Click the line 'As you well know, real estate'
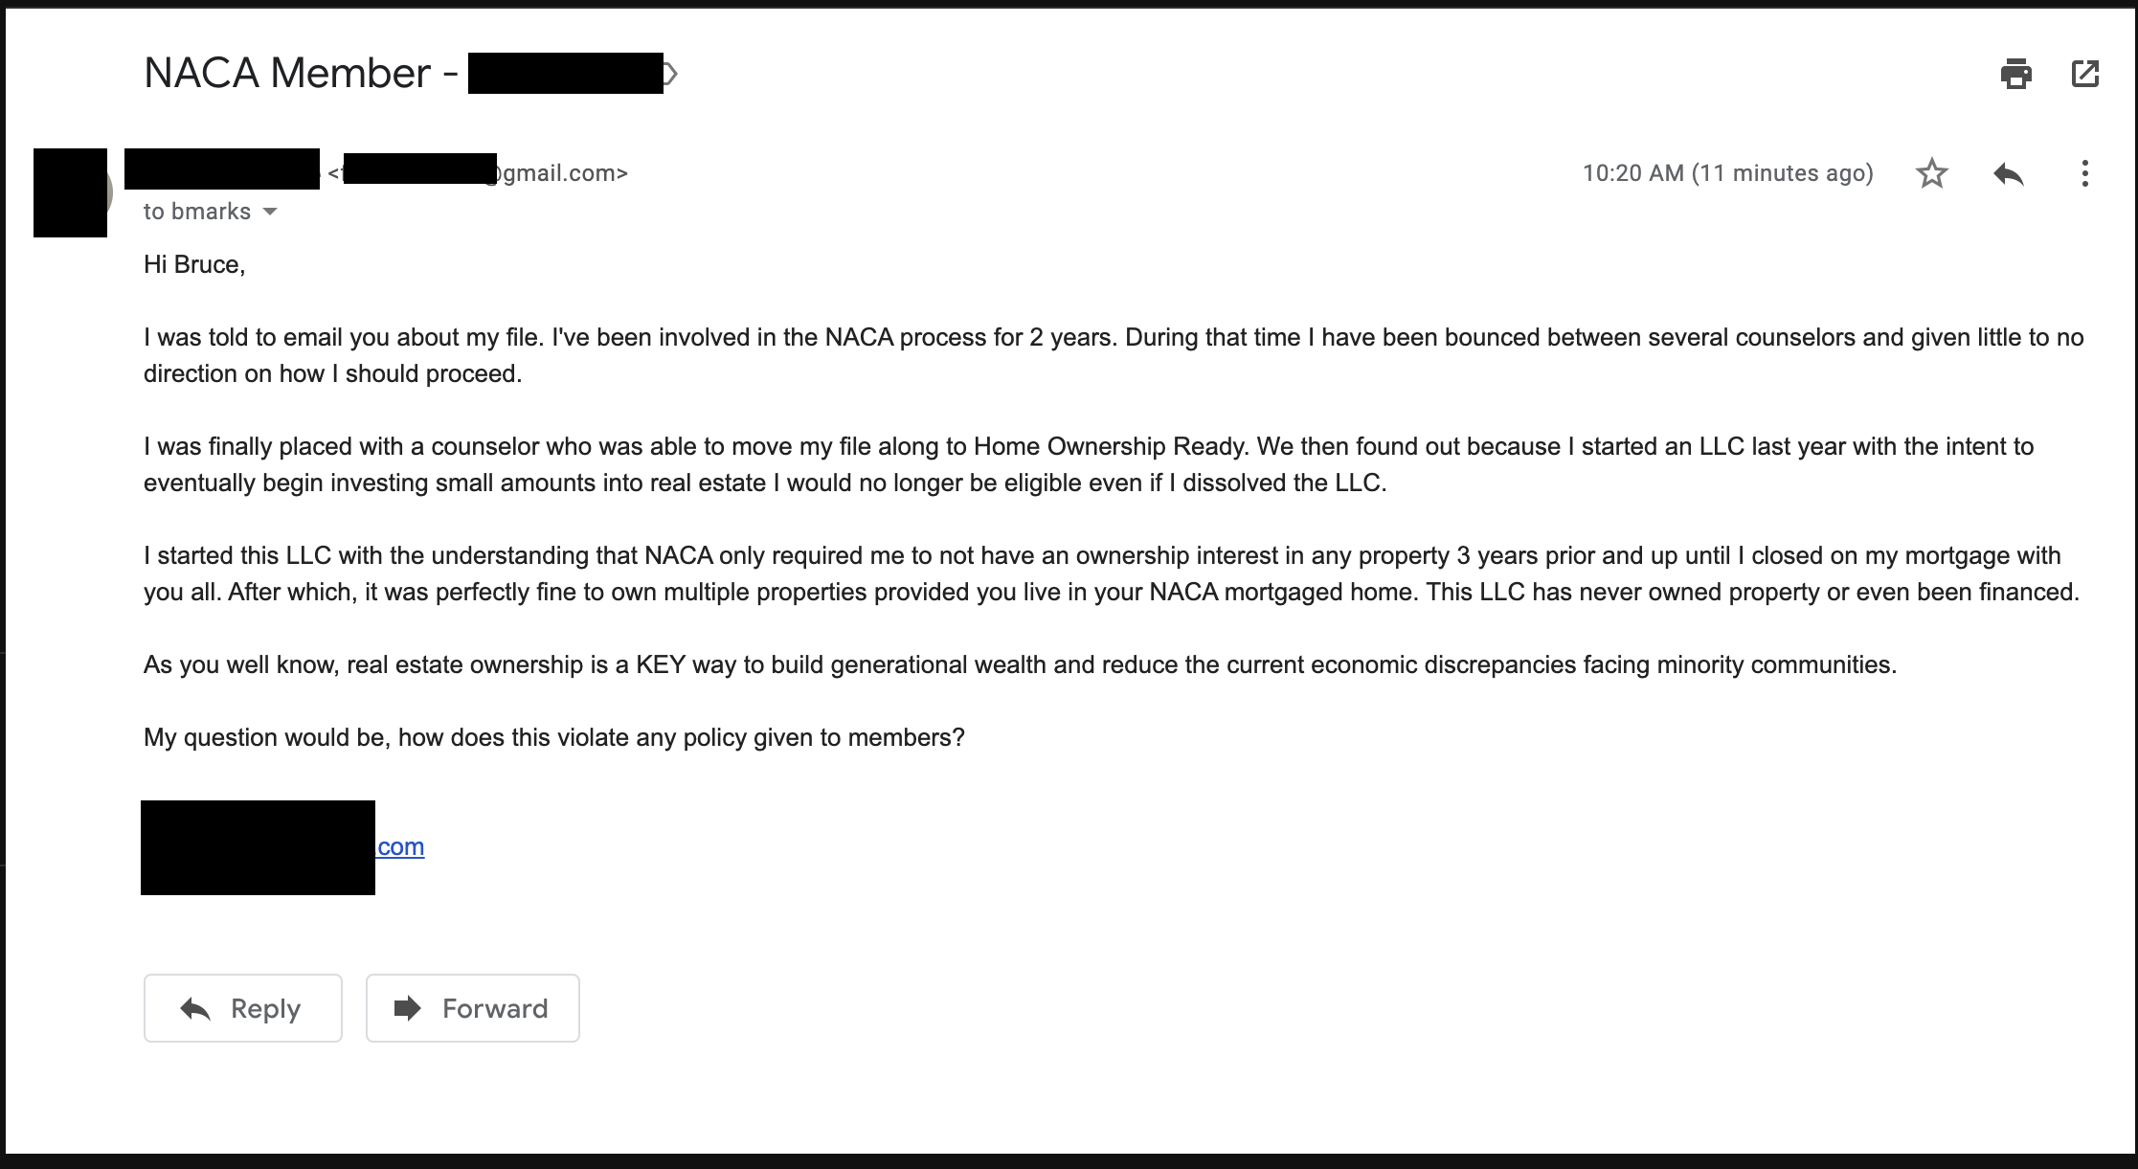The width and height of the screenshot is (2138, 1169). [1020, 664]
